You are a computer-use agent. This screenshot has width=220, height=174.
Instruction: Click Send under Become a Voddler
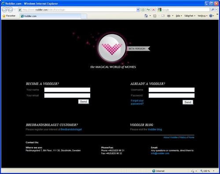tap(84, 102)
